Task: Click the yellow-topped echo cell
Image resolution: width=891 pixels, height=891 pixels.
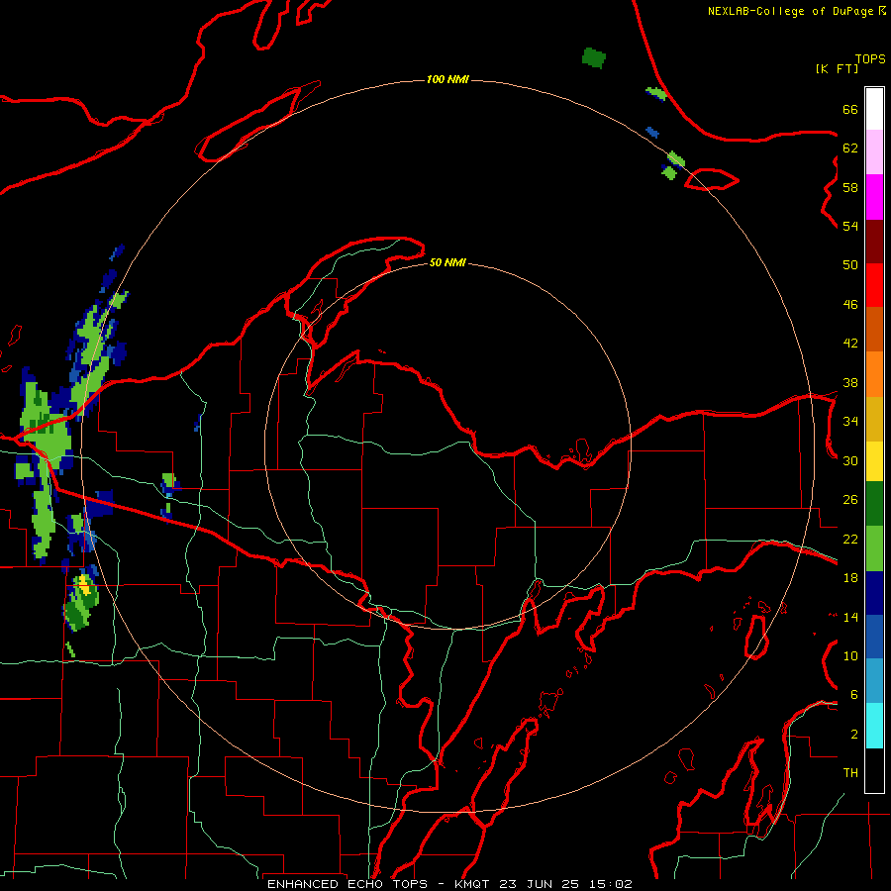Action: click(x=82, y=602)
